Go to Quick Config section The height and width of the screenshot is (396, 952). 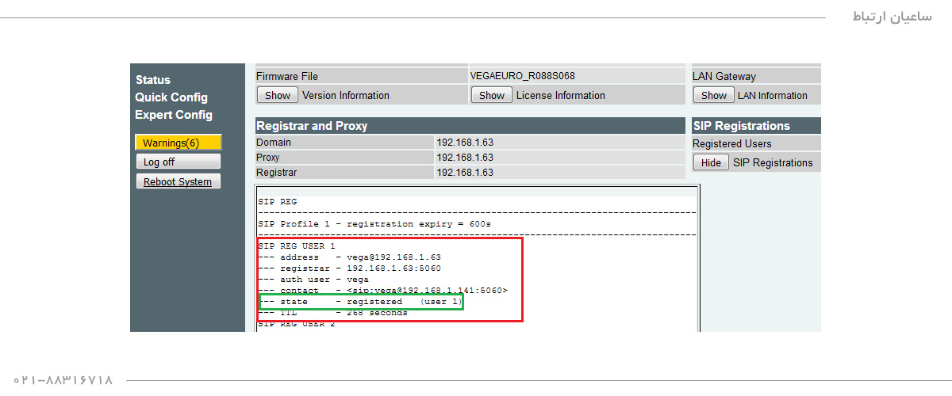pyautogui.click(x=171, y=97)
